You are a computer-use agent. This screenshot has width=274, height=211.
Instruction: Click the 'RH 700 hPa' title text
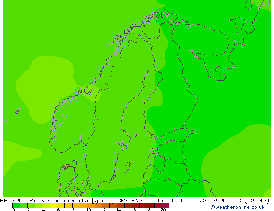pos(19,201)
